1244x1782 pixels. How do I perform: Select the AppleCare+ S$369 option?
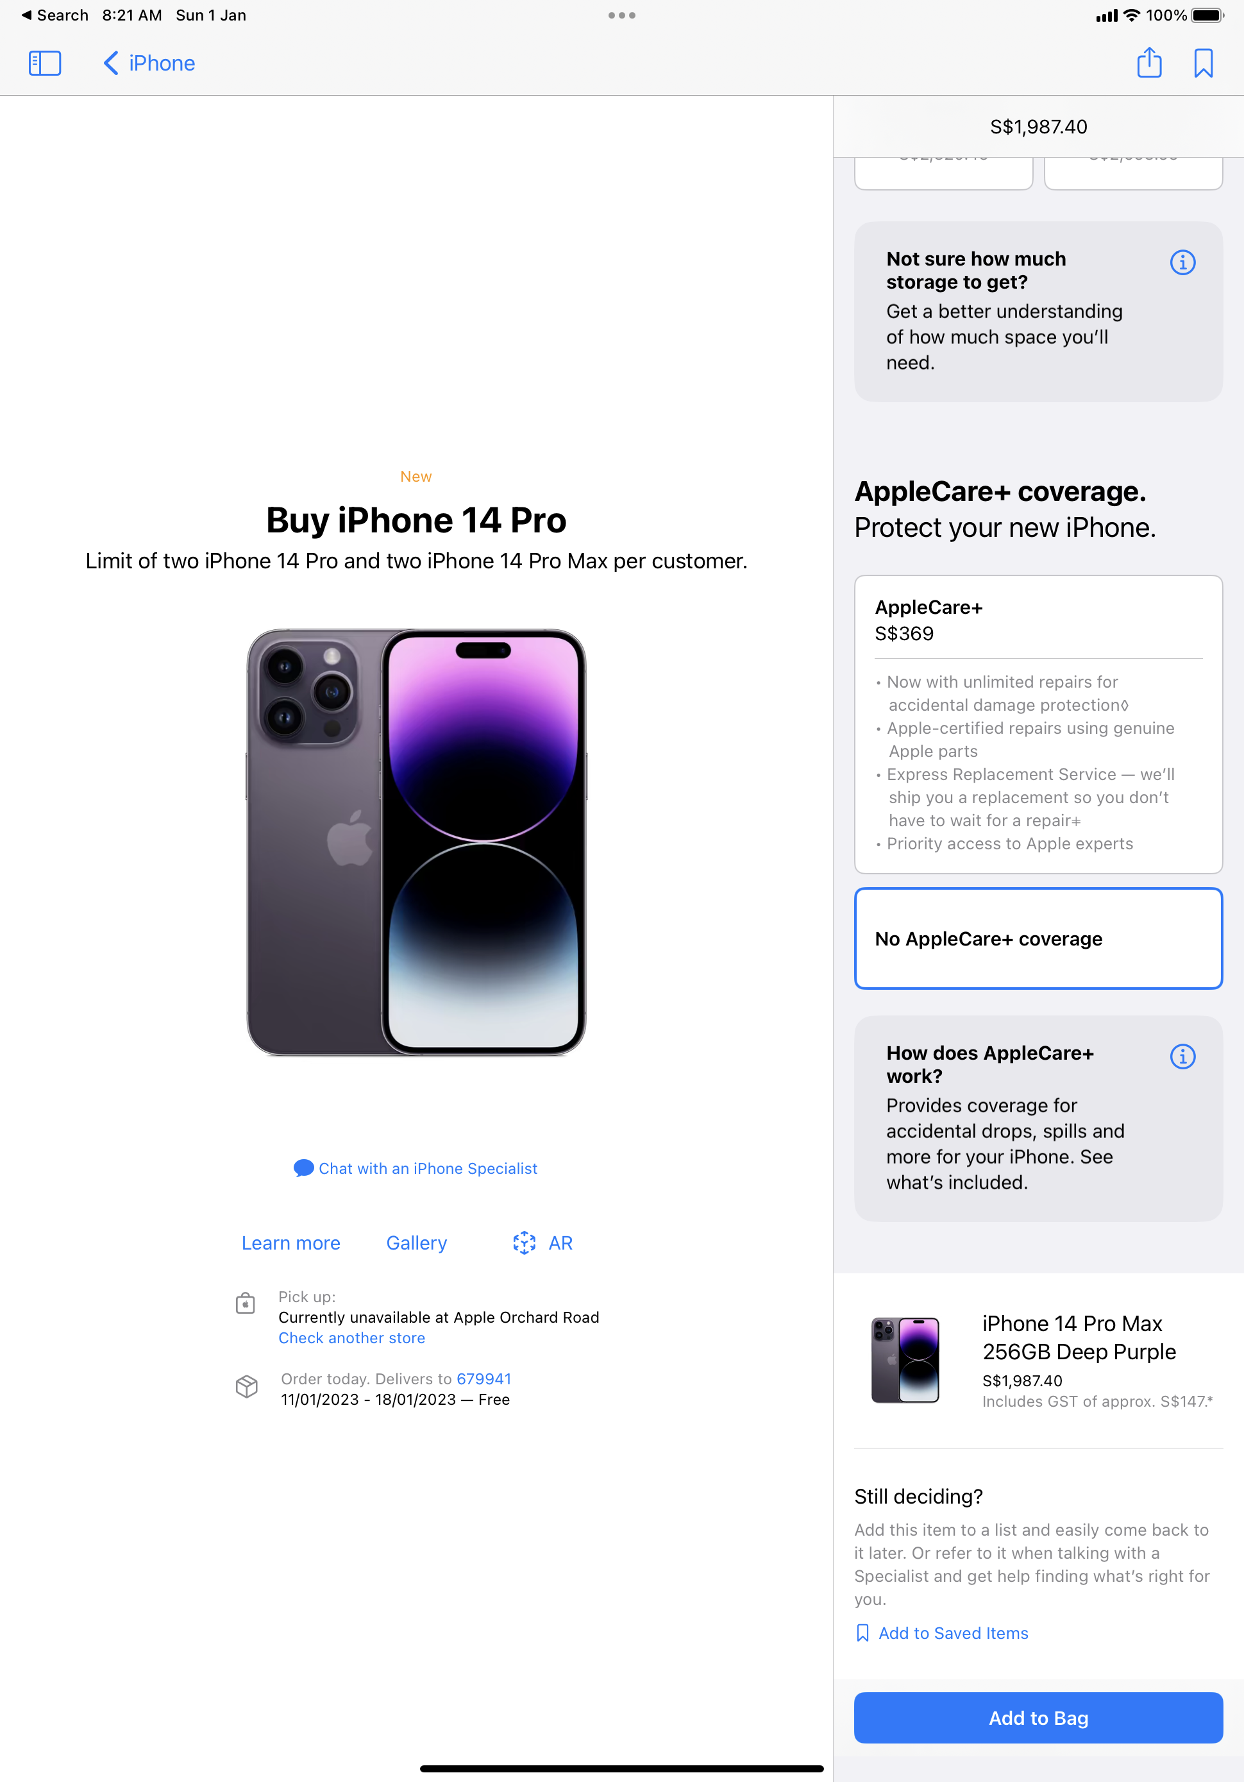pyautogui.click(x=1038, y=724)
